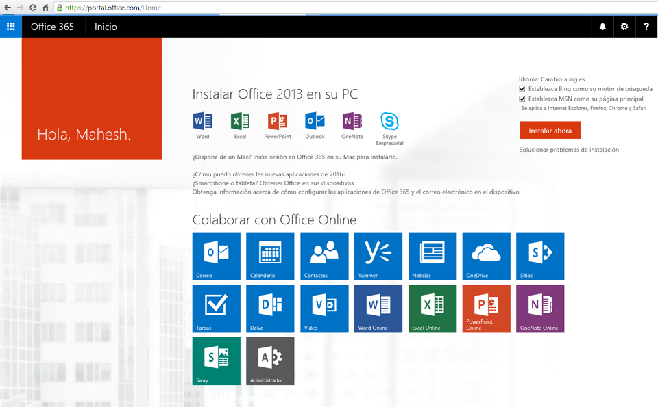This screenshot has width=658, height=407.
Task: Launch the Excel Online tile
Action: [x=432, y=308]
